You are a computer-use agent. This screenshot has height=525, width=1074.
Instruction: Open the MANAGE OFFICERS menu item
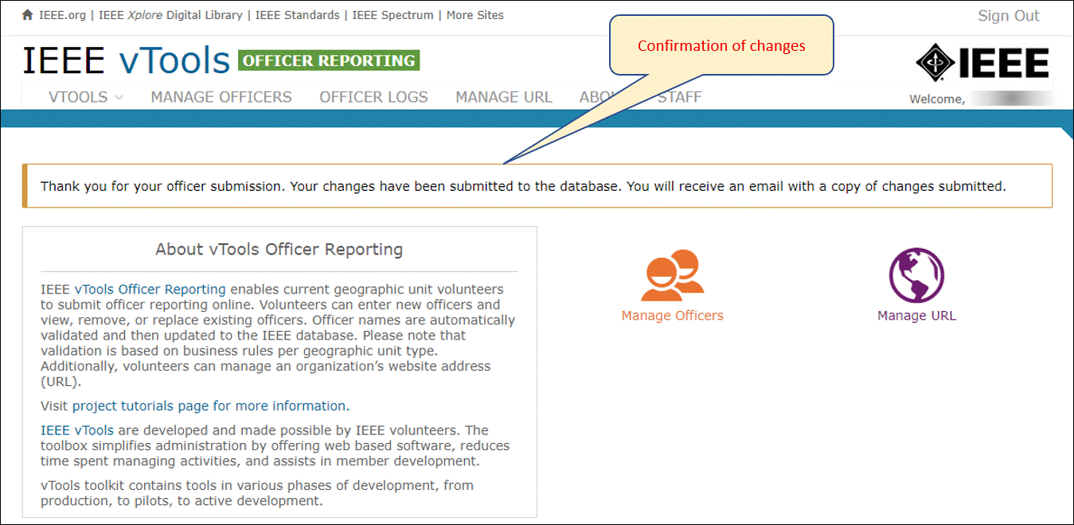click(221, 97)
